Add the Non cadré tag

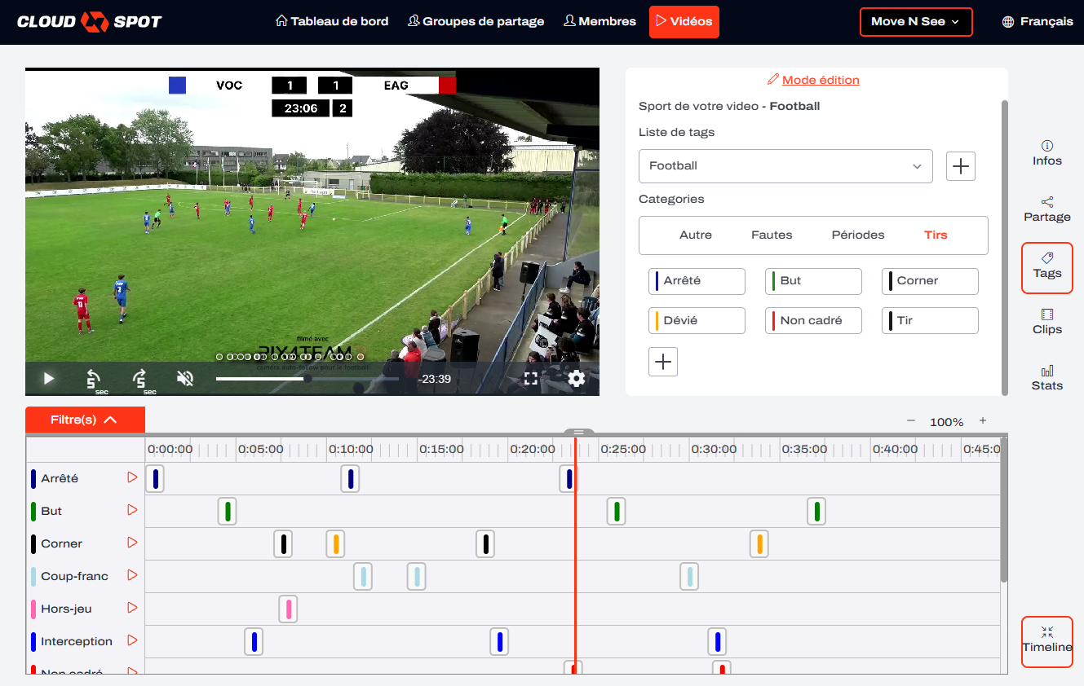[x=812, y=320]
